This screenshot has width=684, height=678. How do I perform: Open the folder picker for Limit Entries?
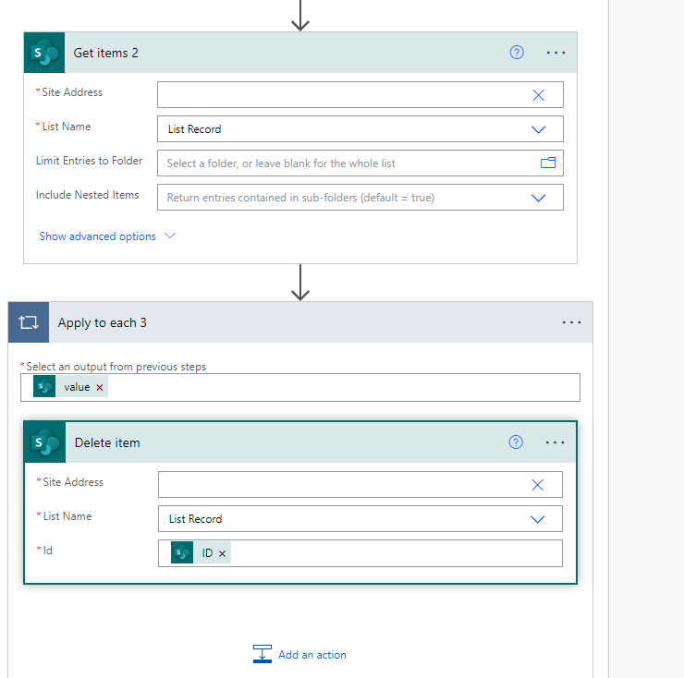coord(548,163)
